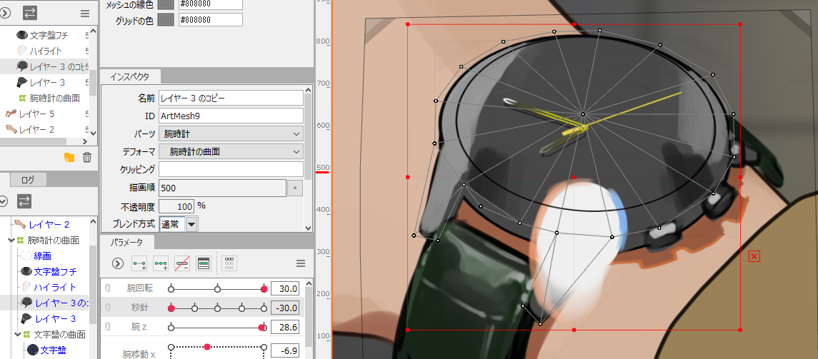Click the 描画順 field showing 500

tap(222, 188)
